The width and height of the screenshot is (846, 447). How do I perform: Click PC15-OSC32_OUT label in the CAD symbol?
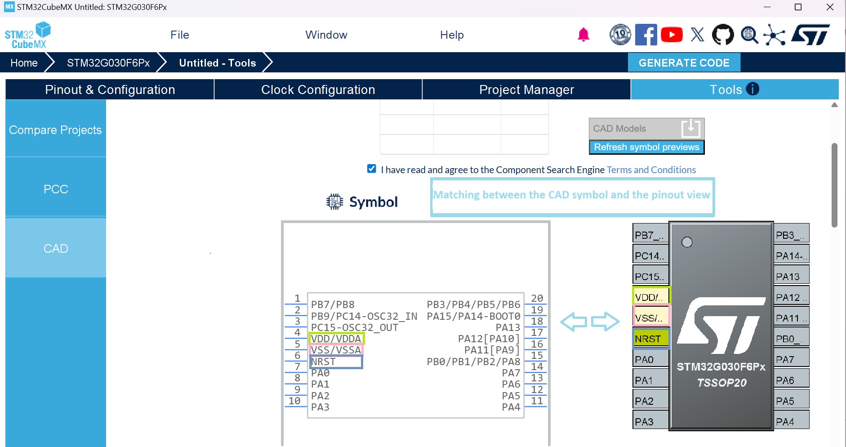pos(355,327)
